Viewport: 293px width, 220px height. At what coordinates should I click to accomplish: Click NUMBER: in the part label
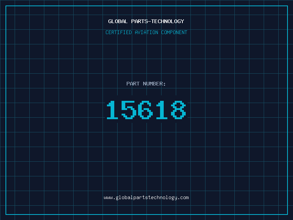[154, 84]
